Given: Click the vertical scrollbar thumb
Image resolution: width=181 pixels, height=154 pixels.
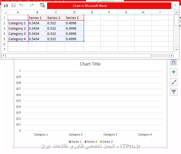Looking at the screenshot, I should (176, 20).
